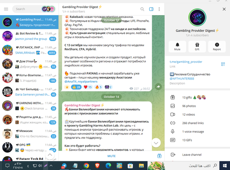Open the Коты-Воители channel

pyautogui.click(x=29, y=78)
